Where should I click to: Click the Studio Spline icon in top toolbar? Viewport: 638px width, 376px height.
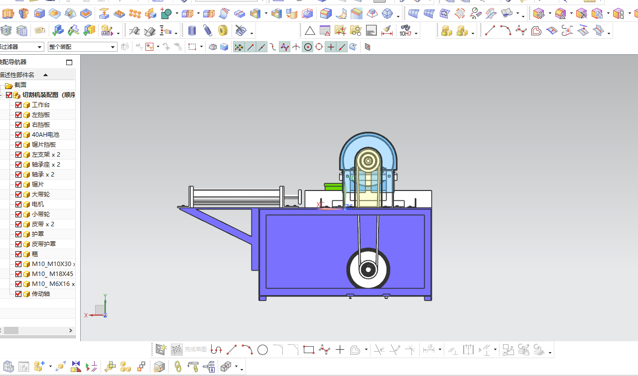(x=521, y=31)
